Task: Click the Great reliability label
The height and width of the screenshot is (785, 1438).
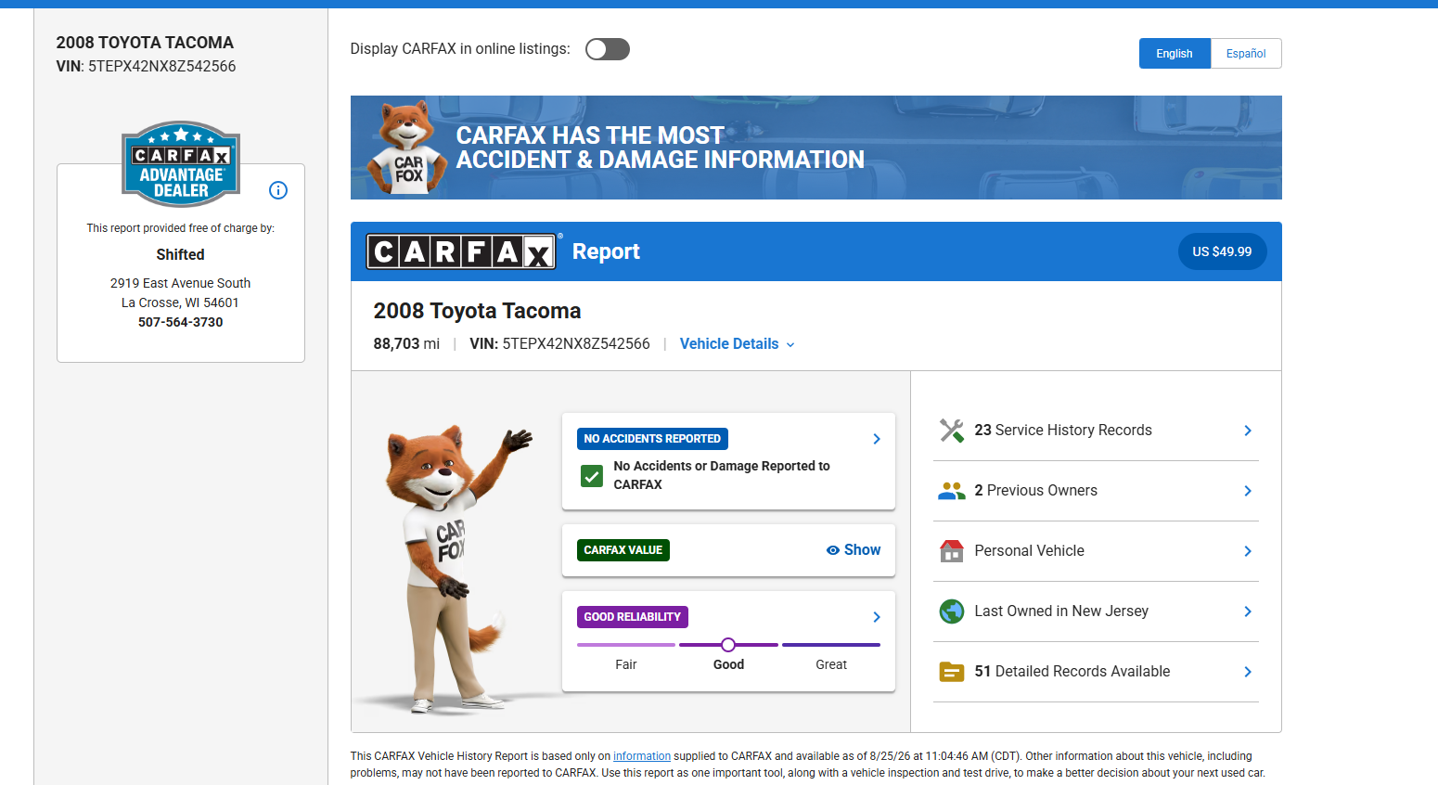Action: pos(831,664)
